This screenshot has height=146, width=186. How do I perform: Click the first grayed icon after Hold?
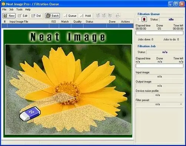pyautogui.click(x=98, y=16)
